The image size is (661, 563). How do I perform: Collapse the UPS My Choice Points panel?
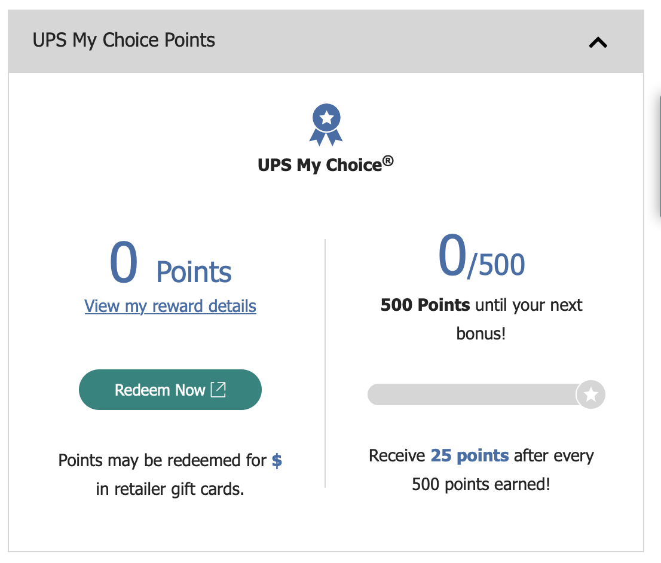(598, 42)
